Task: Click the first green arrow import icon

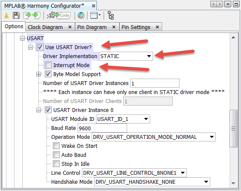Action: 27,15
